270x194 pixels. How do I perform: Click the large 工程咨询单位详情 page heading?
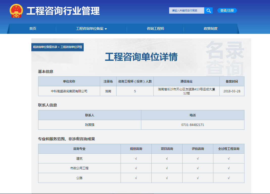click(x=141, y=57)
